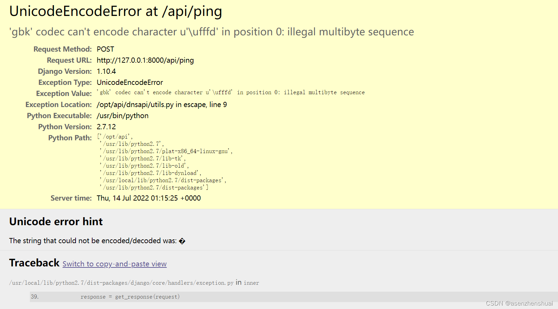Click the exception location '/opt/api/dnsapi/utils.py in escape, line 9'
Screen dimensions: 558x309
(x=162, y=105)
